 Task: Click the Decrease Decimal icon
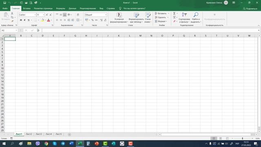[x=105, y=20]
